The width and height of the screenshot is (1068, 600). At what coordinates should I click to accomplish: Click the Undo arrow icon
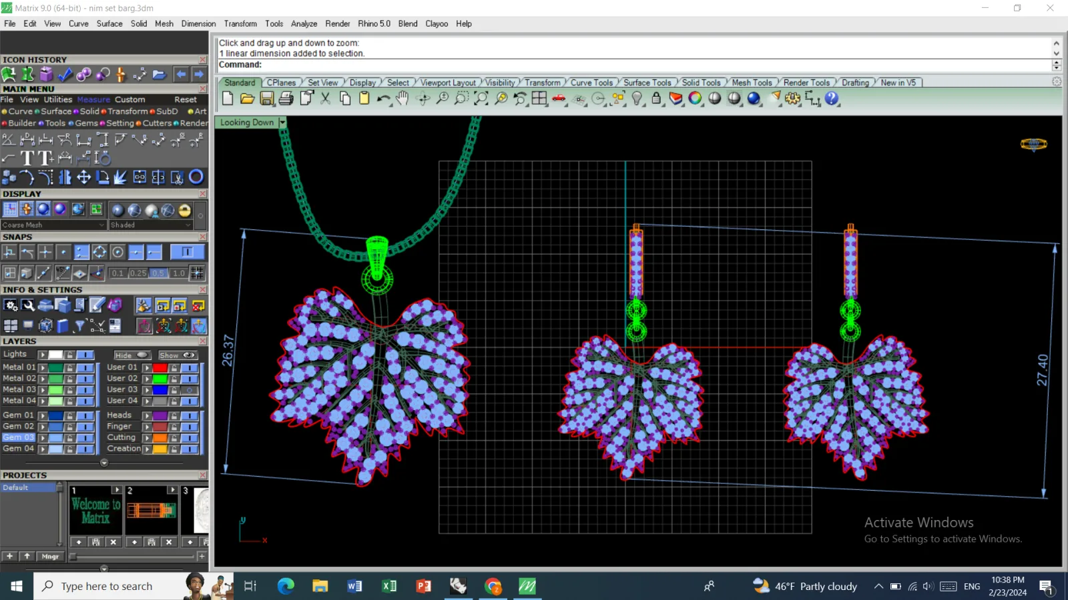pos(383,99)
